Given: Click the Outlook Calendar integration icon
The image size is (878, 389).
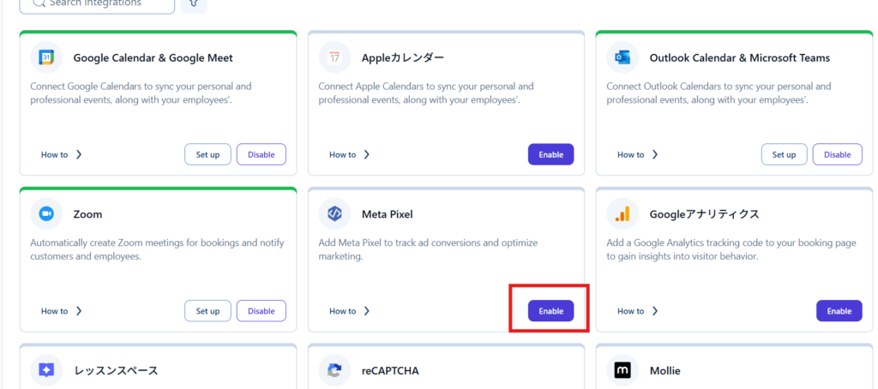Looking at the screenshot, I should (622, 57).
